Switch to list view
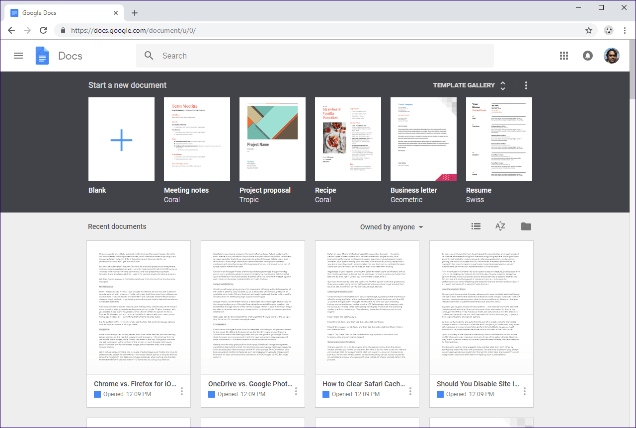 (x=476, y=226)
